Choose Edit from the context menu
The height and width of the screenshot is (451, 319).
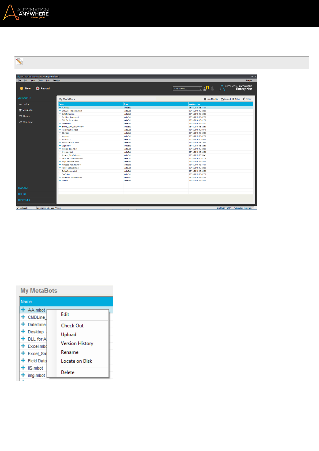coord(65,314)
